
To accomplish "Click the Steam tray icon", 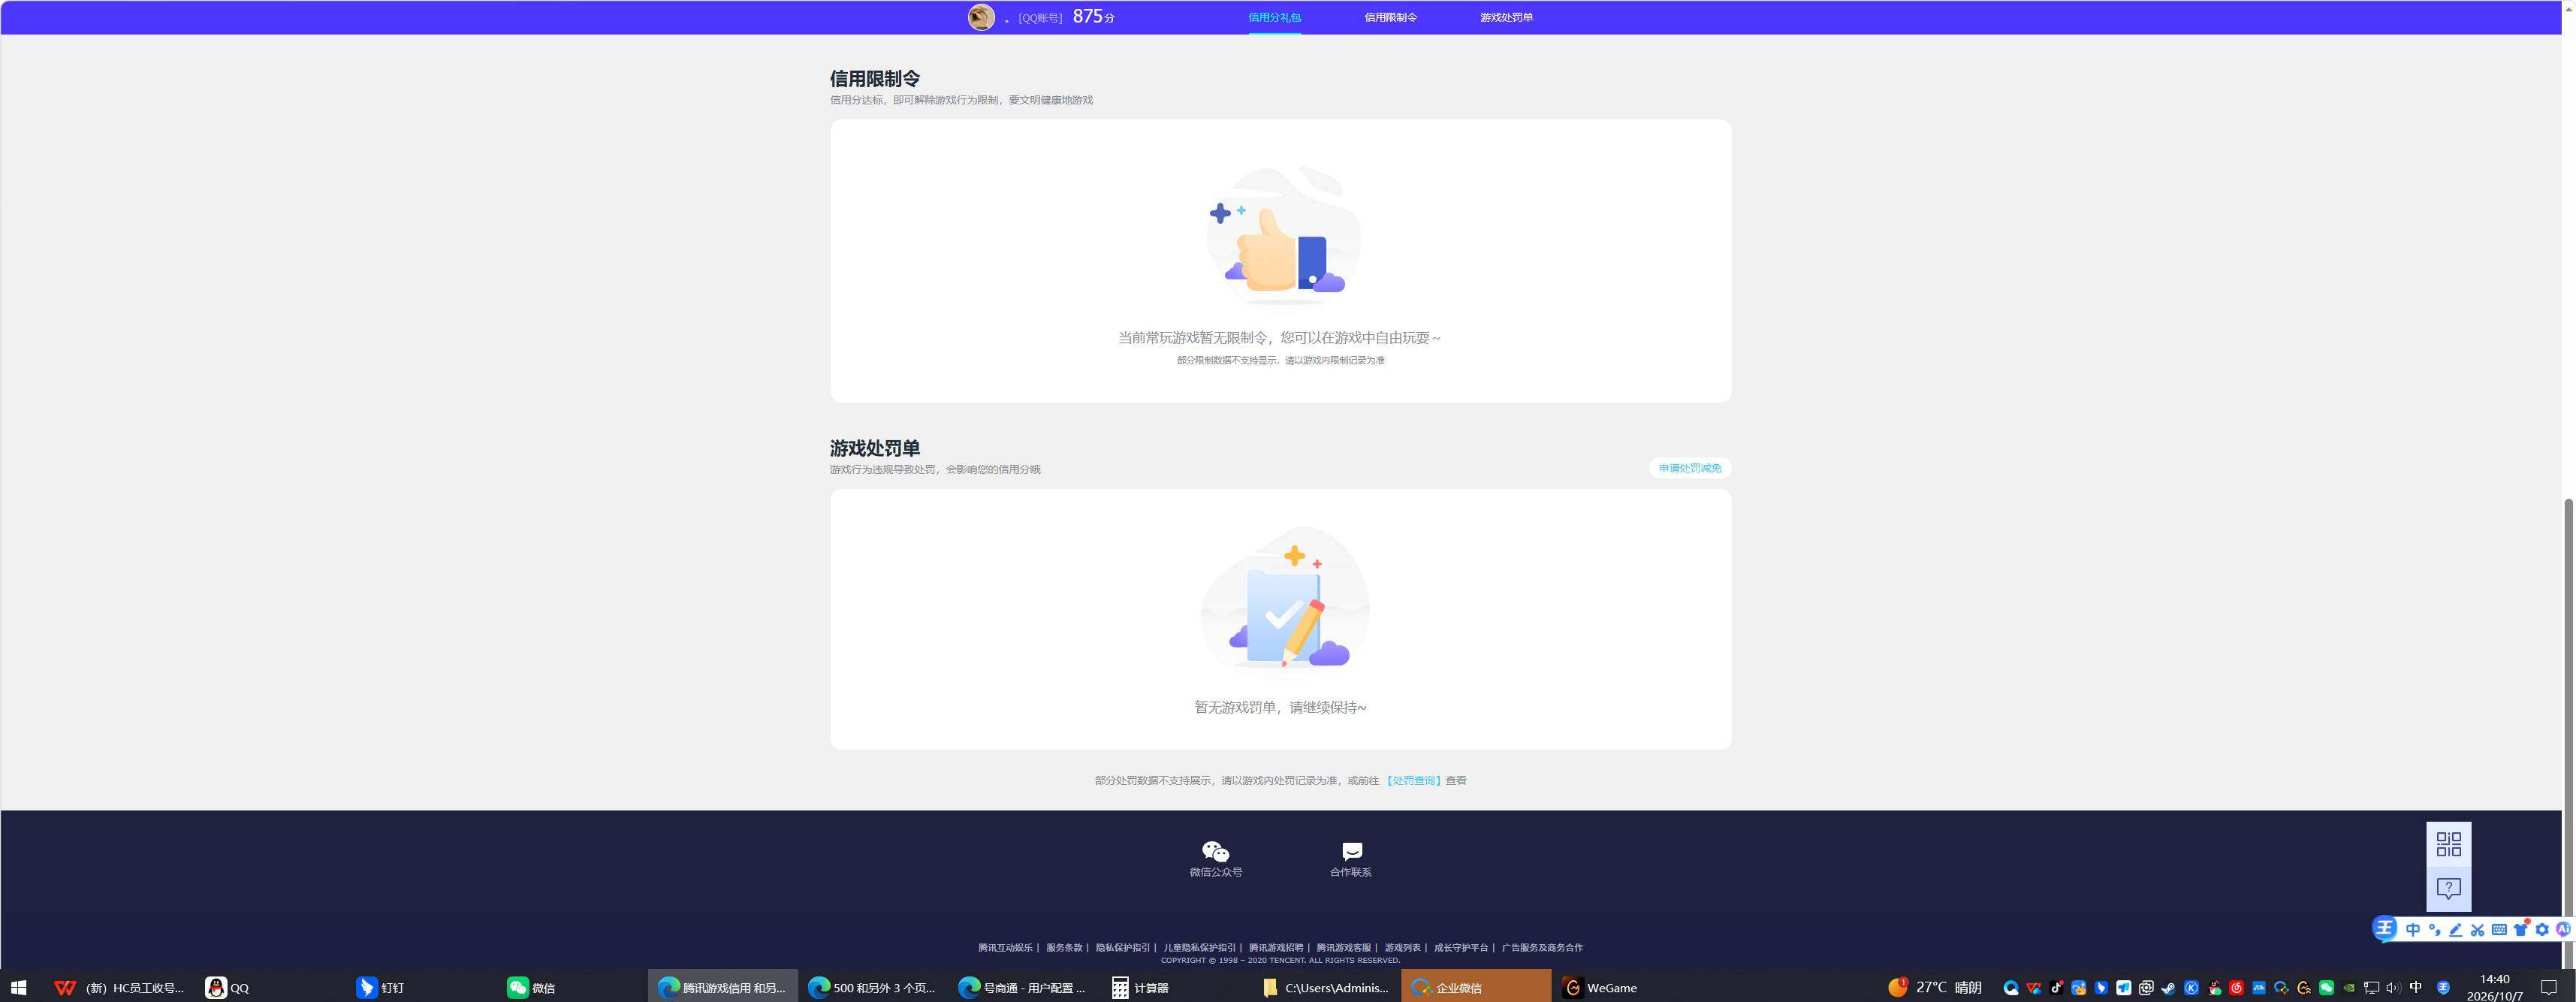I will (x=2168, y=988).
